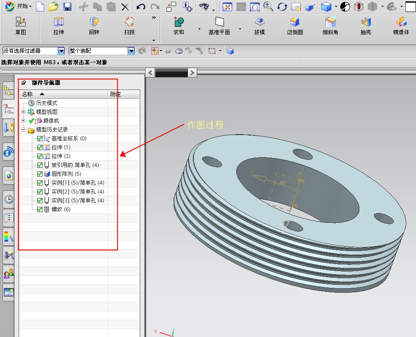Select the Zoom in/out magnifier icon
416x337 pixels.
coord(268,6)
